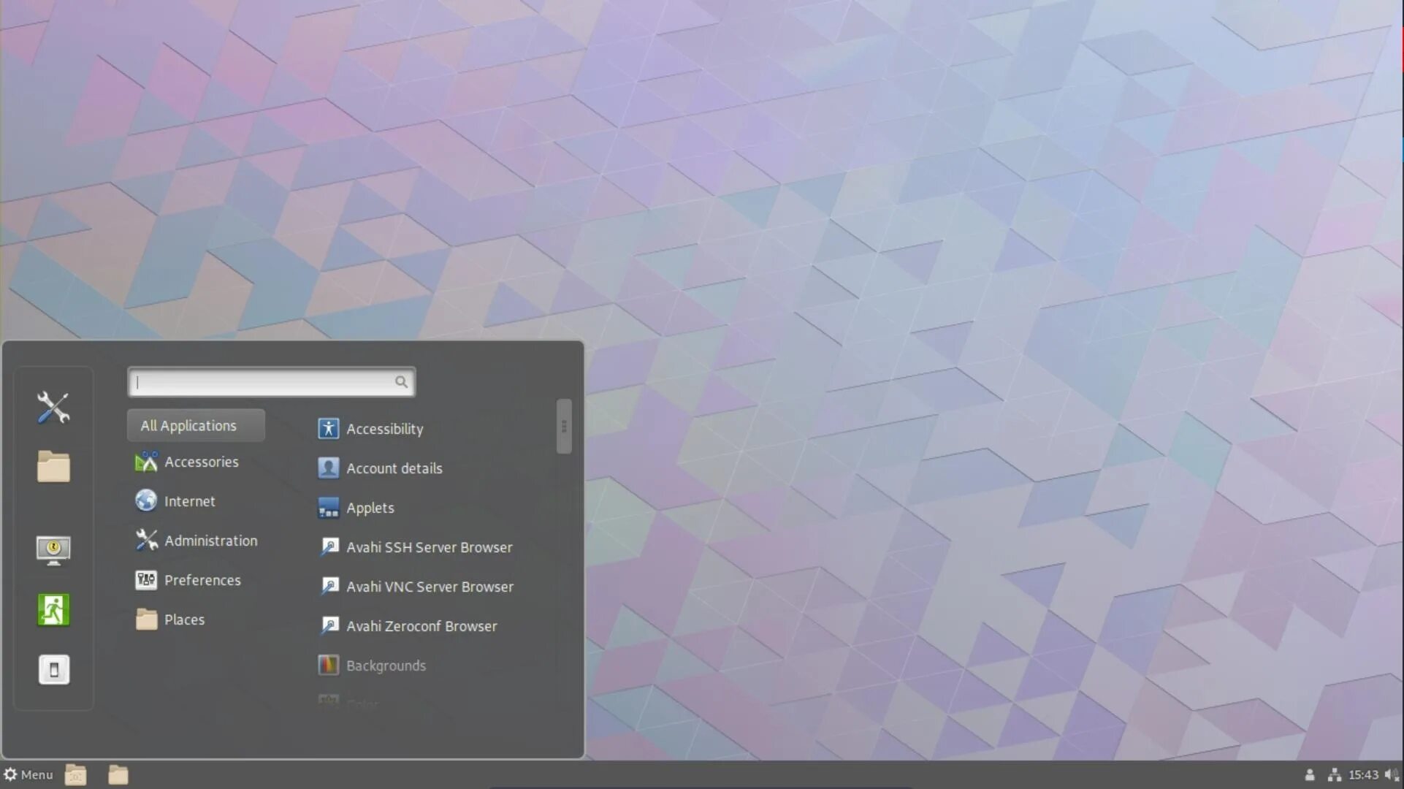
Task: Open the Administration category
Action: 210,541
